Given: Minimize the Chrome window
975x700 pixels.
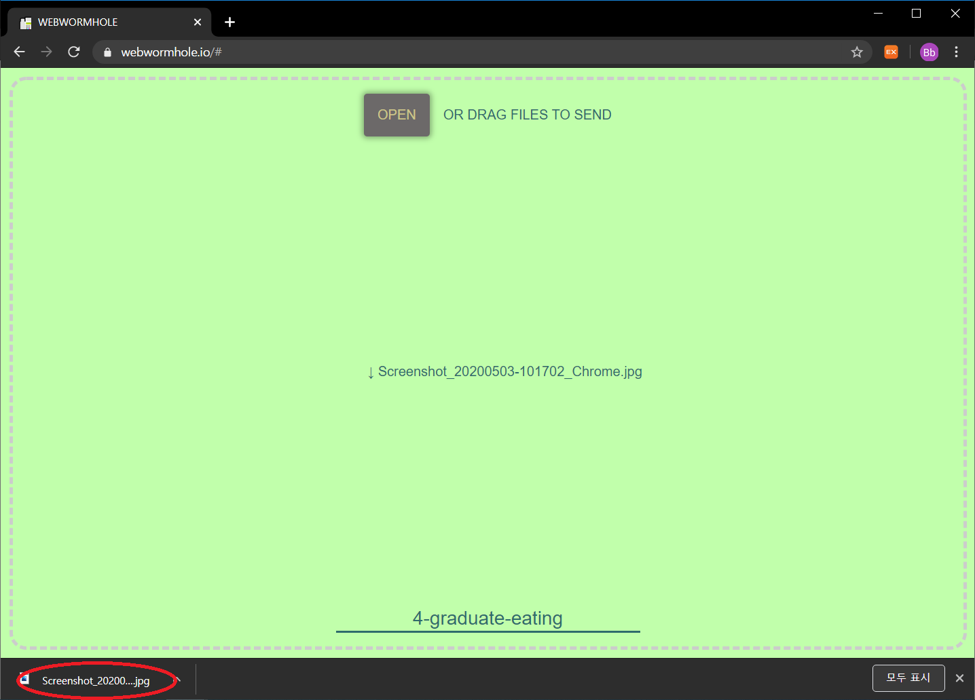Looking at the screenshot, I should point(878,14).
